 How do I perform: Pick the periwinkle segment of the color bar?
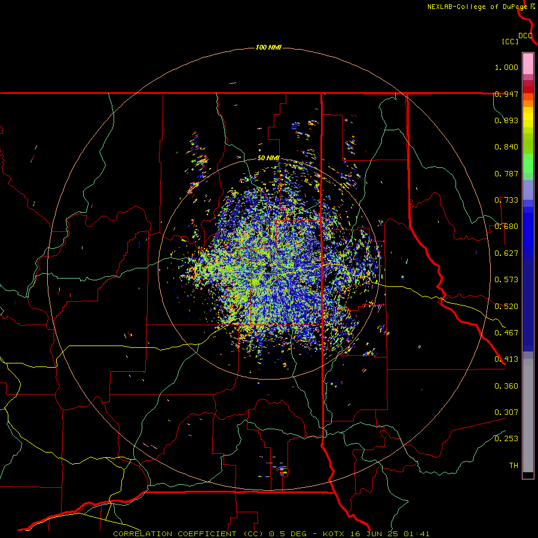(528, 189)
